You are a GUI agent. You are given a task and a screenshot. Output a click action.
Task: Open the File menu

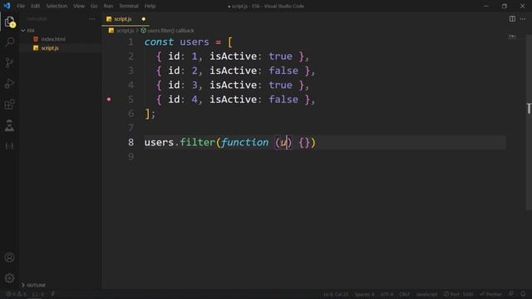[21, 6]
